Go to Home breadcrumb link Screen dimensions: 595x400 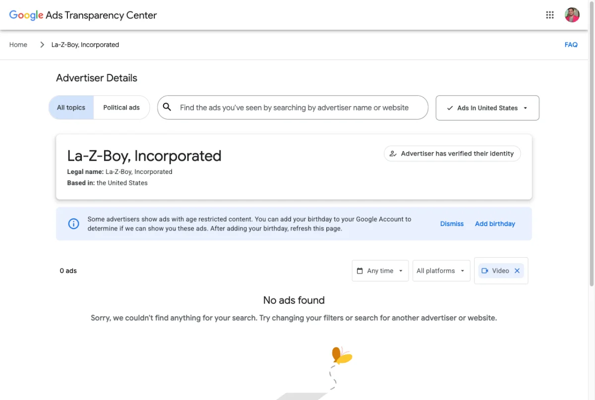tap(18, 45)
